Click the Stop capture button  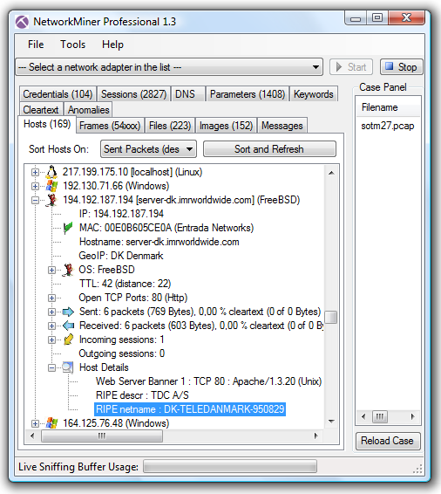point(402,67)
